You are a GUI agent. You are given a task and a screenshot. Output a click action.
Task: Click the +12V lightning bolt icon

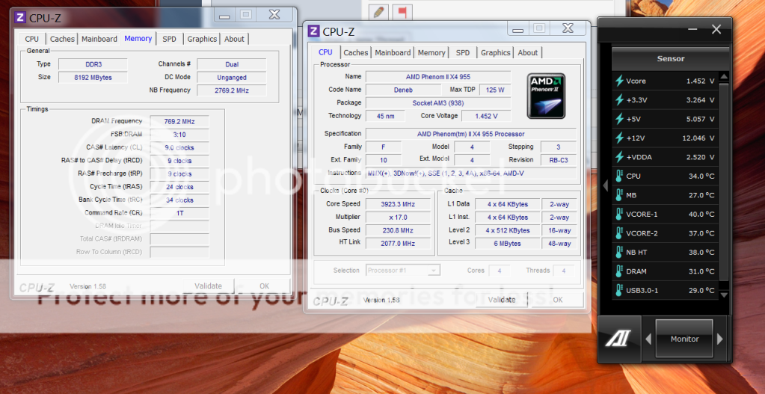(x=620, y=138)
